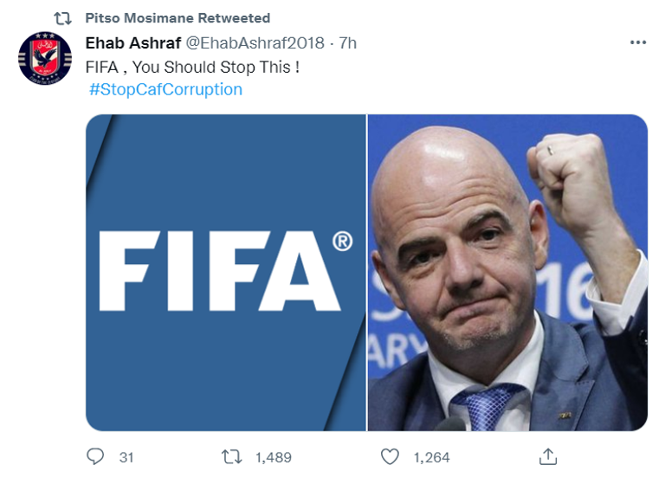Click the #StopCafCorruption hashtag
The width and height of the screenshot is (665, 478).
165,89
